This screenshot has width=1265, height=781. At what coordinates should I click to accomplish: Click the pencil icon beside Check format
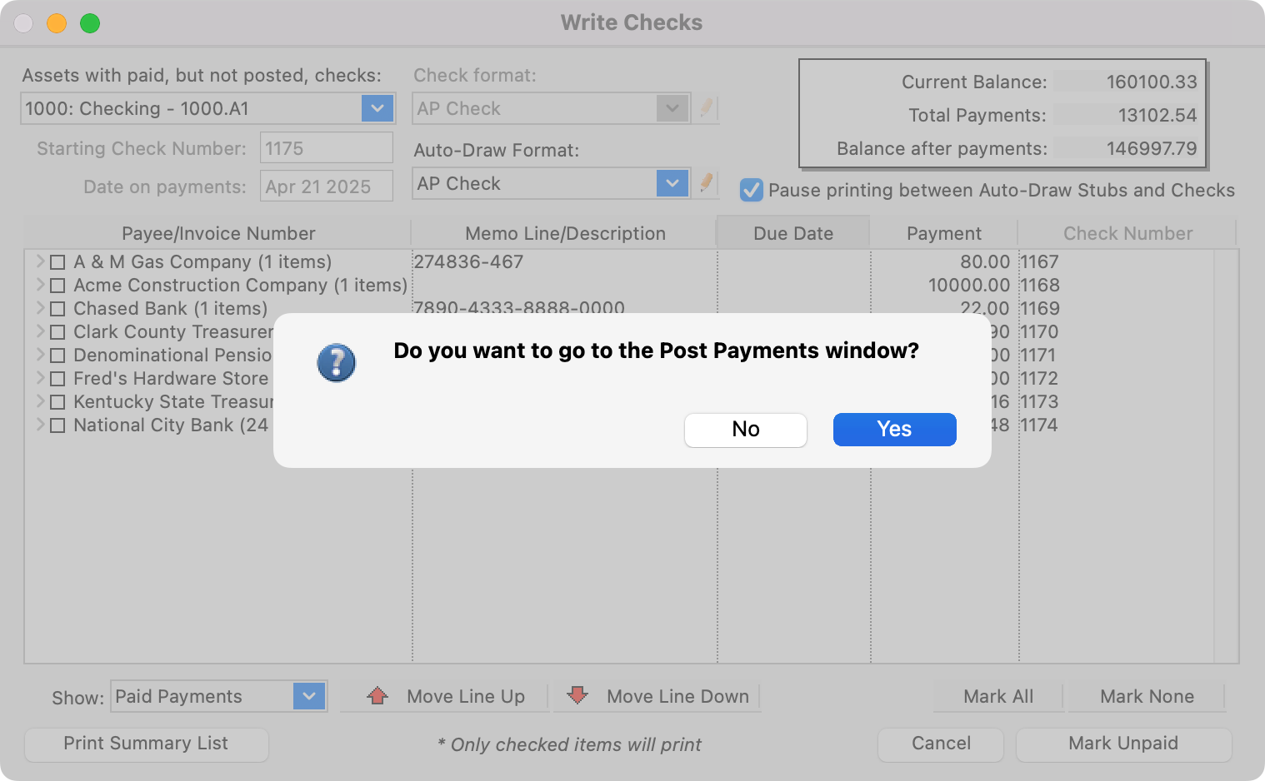(x=707, y=108)
